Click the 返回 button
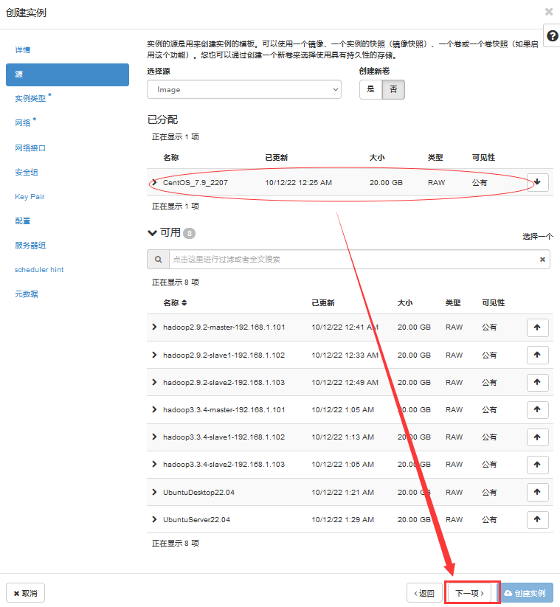The width and height of the screenshot is (560, 607). pos(424,593)
